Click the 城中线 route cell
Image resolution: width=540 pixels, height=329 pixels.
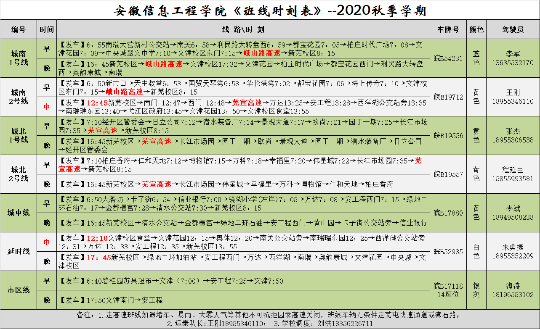point(19,213)
